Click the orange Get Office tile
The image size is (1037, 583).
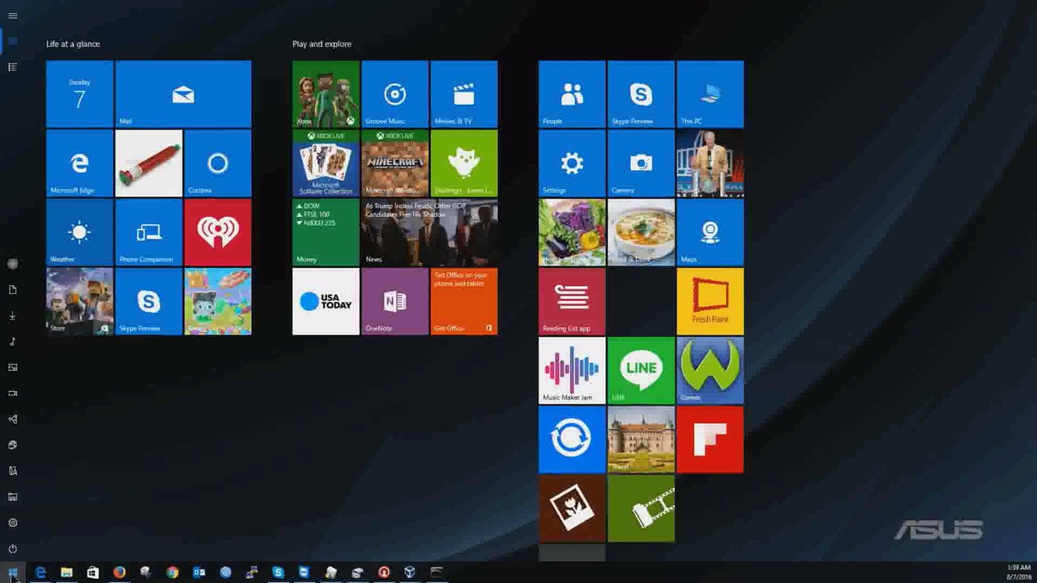coord(464,301)
